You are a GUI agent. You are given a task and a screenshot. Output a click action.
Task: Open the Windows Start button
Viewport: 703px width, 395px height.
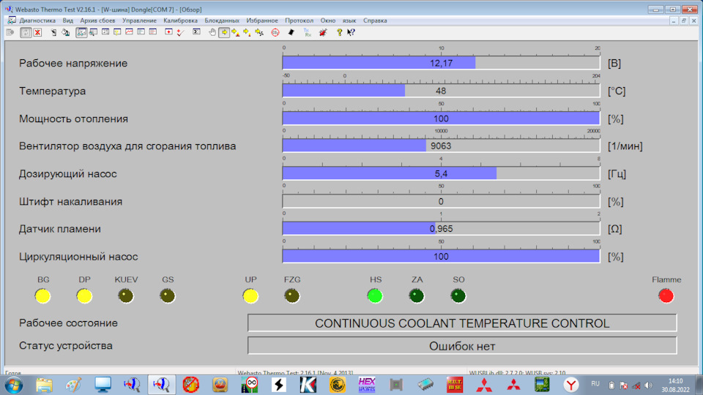click(13, 385)
